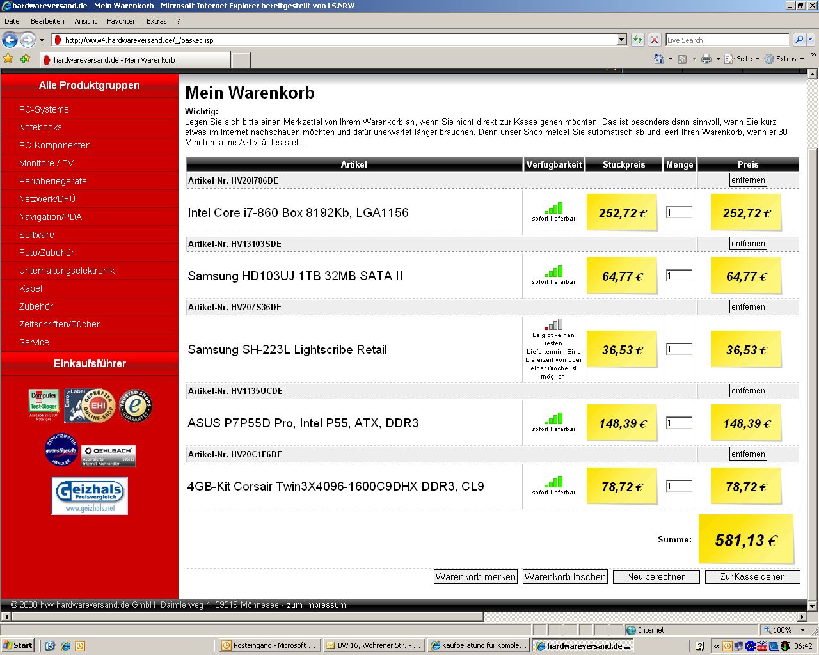Screen dimensions: 819x655
Task: Click the Live Search magnifier icon
Action: 799,40
